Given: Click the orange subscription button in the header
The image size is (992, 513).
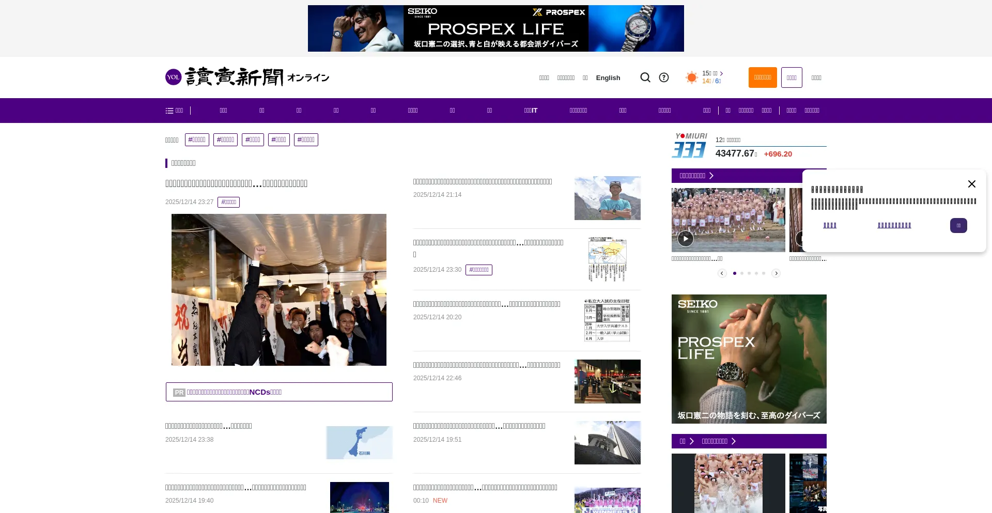Looking at the screenshot, I should 763,77.
